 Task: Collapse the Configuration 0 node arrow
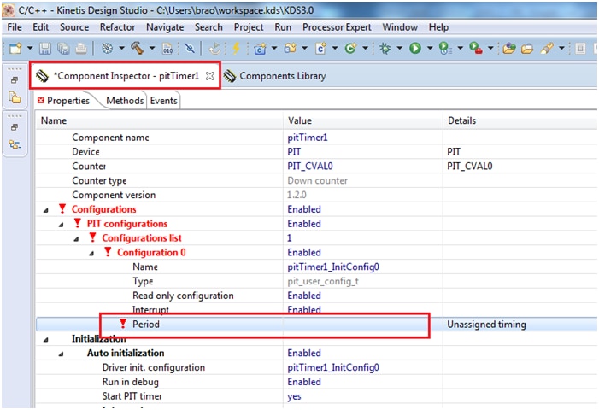tap(91, 253)
